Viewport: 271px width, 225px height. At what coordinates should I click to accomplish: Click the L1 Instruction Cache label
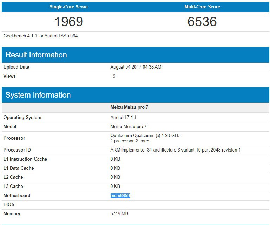click(x=25, y=159)
